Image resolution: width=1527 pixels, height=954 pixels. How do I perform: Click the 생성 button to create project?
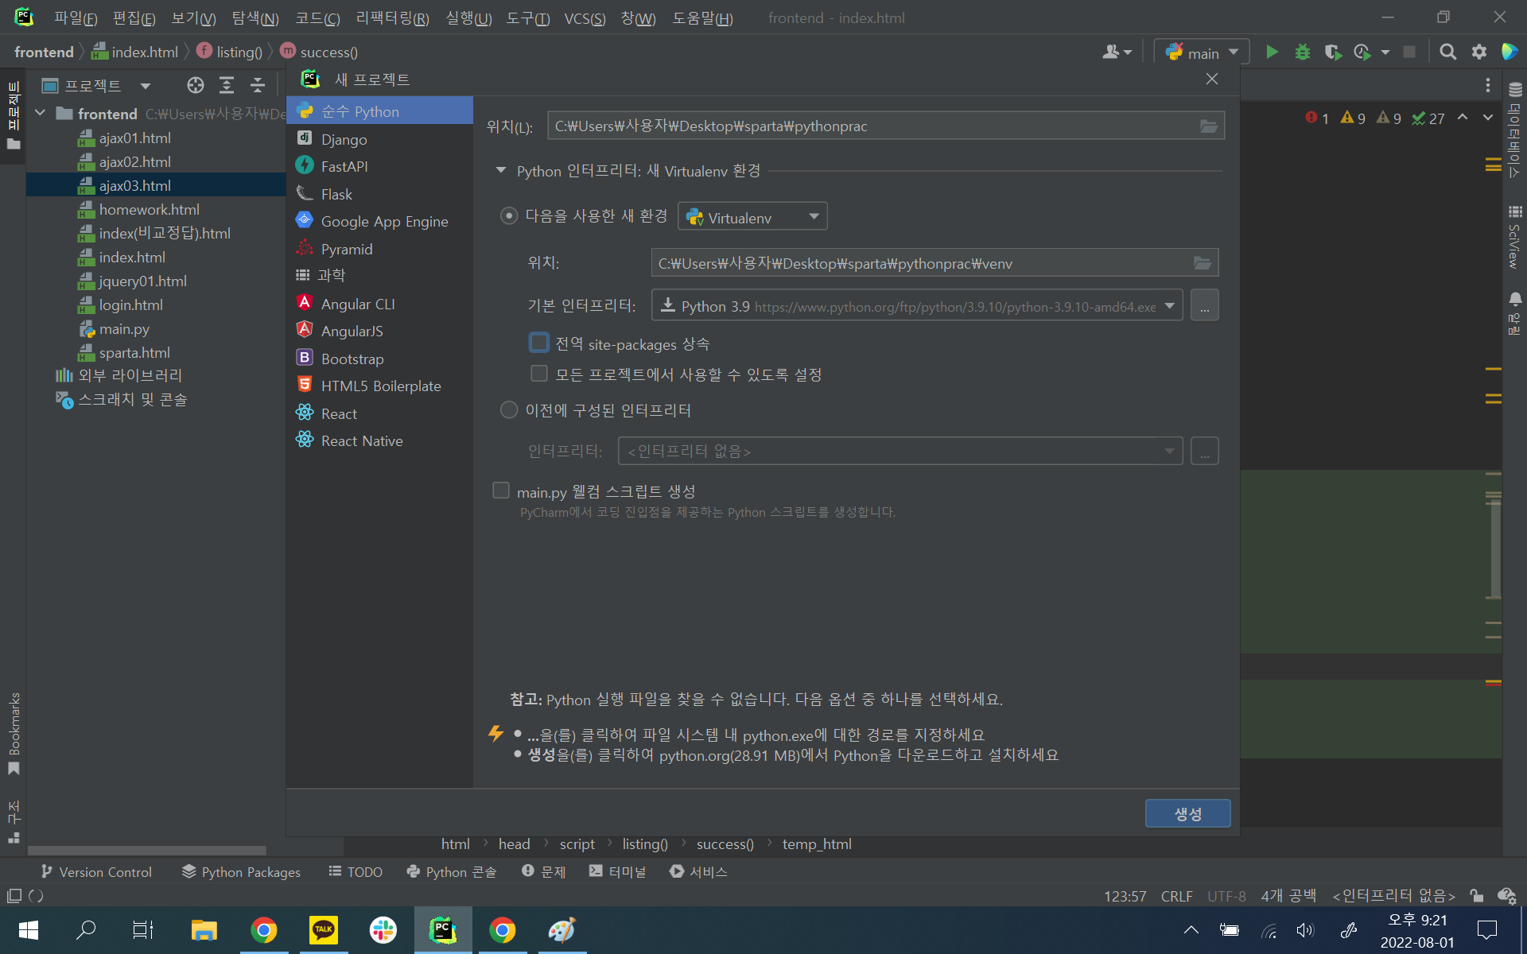pyautogui.click(x=1187, y=813)
